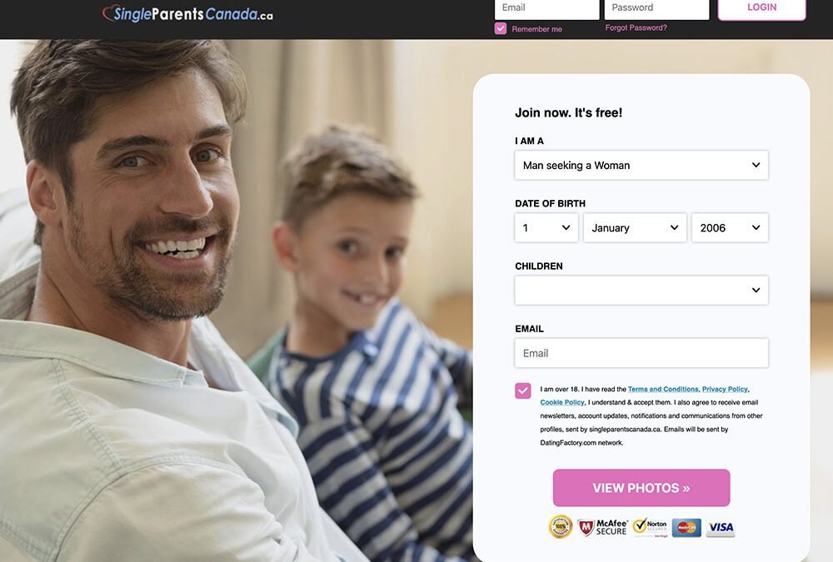Click the VIEW PHOTOS button
This screenshot has width=833, height=562.
pos(641,488)
